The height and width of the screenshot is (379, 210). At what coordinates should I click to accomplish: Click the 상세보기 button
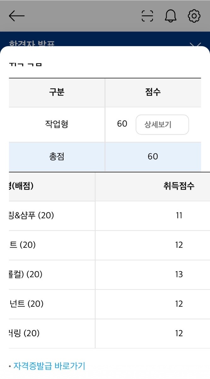click(x=162, y=125)
